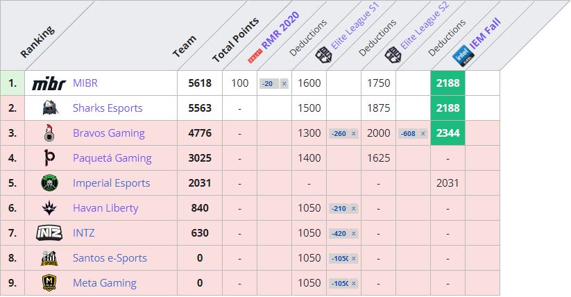Open the IEM Fall column header link
This screenshot has height=297, width=571.
(485, 36)
